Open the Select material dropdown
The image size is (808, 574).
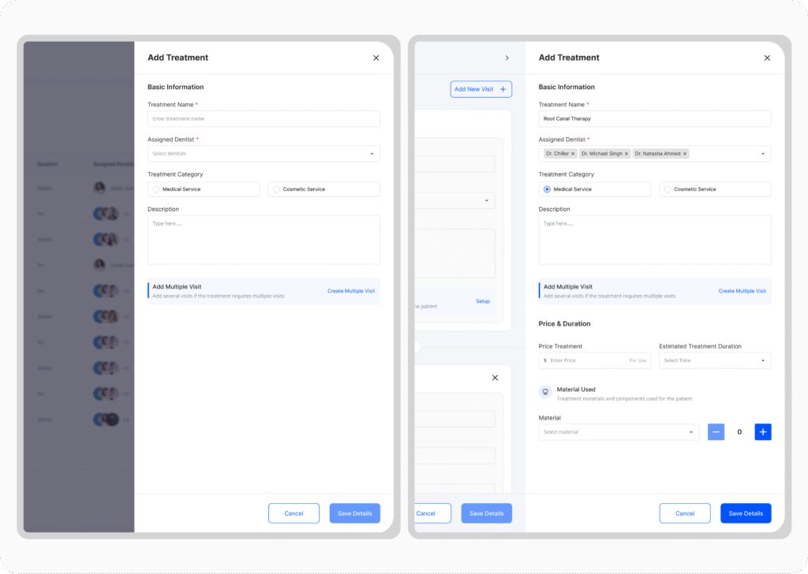(x=619, y=432)
